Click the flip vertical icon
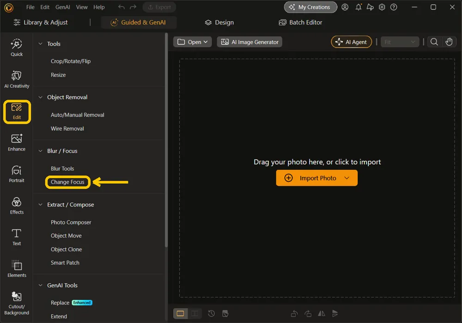The height and width of the screenshot is (323, 462). pos(335,314)
